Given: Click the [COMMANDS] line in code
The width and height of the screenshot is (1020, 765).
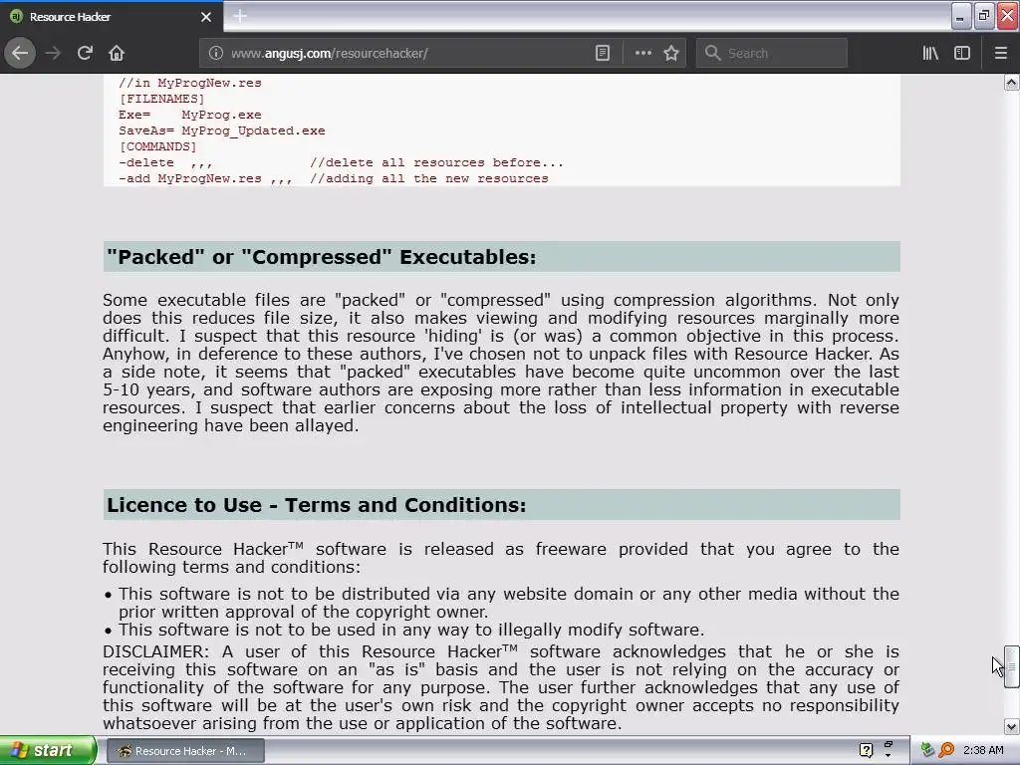Looking at the screenshot, I should [157, 147].
